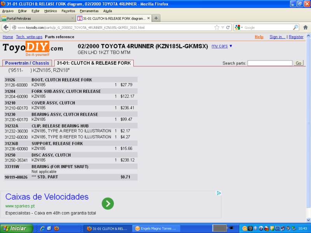Click part number 90119-08026
The height and width of the screenshot is (233, 311).
click(x=16, y=177)
